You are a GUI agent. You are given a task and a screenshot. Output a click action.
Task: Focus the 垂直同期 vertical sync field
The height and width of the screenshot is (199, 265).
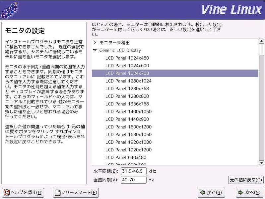point(134,180)
